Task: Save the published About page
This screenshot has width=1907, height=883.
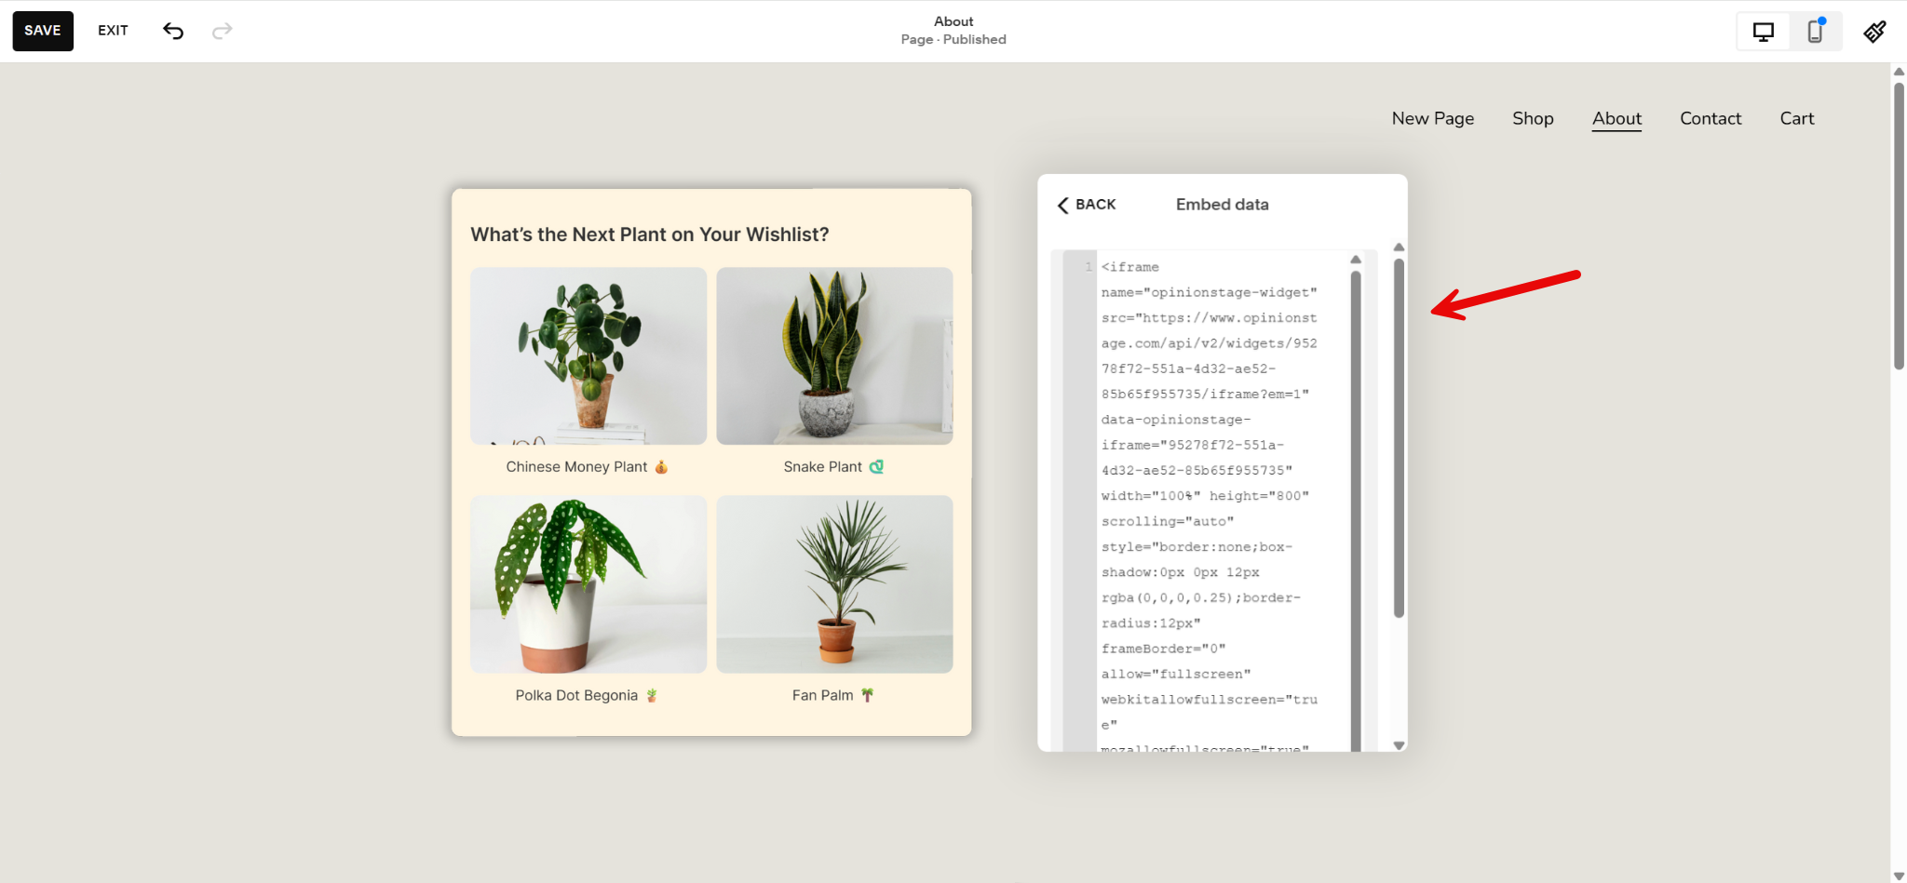Action: tap(42, 30)
